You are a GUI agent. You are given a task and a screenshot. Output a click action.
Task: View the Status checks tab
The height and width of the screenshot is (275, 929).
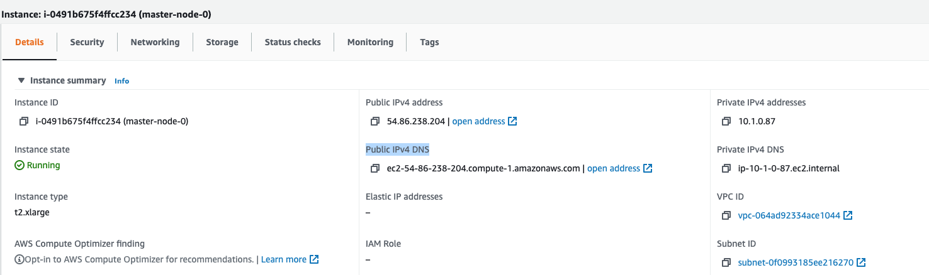tap(293, 42)
